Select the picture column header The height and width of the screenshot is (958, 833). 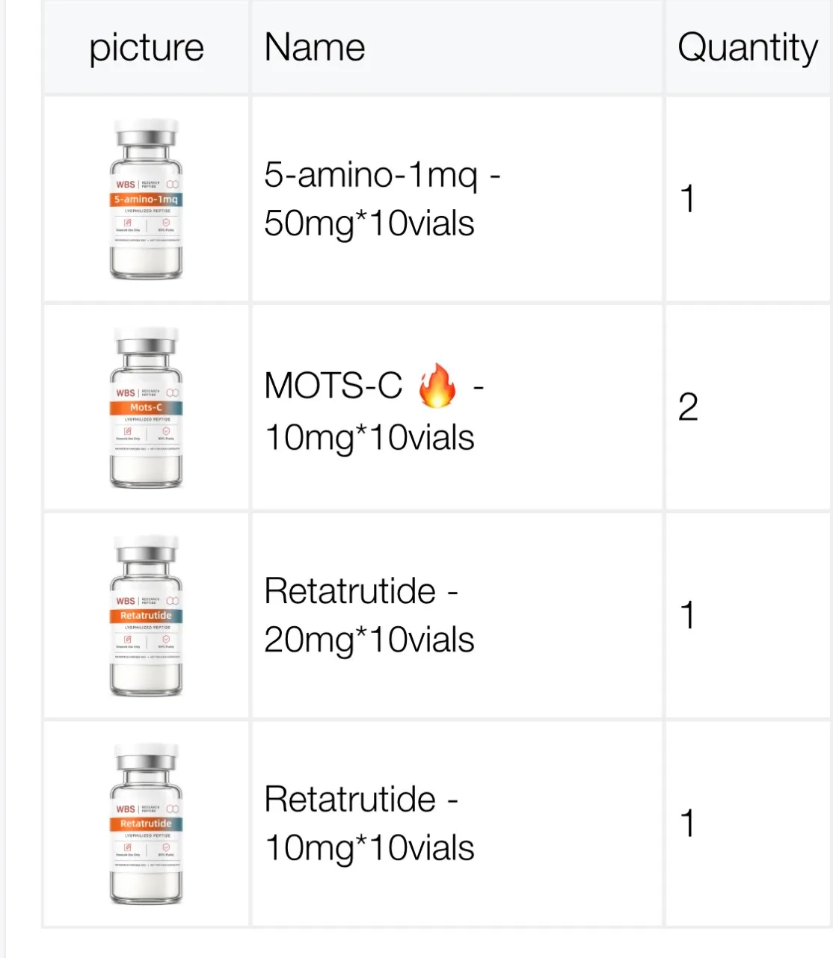[147, 47]
